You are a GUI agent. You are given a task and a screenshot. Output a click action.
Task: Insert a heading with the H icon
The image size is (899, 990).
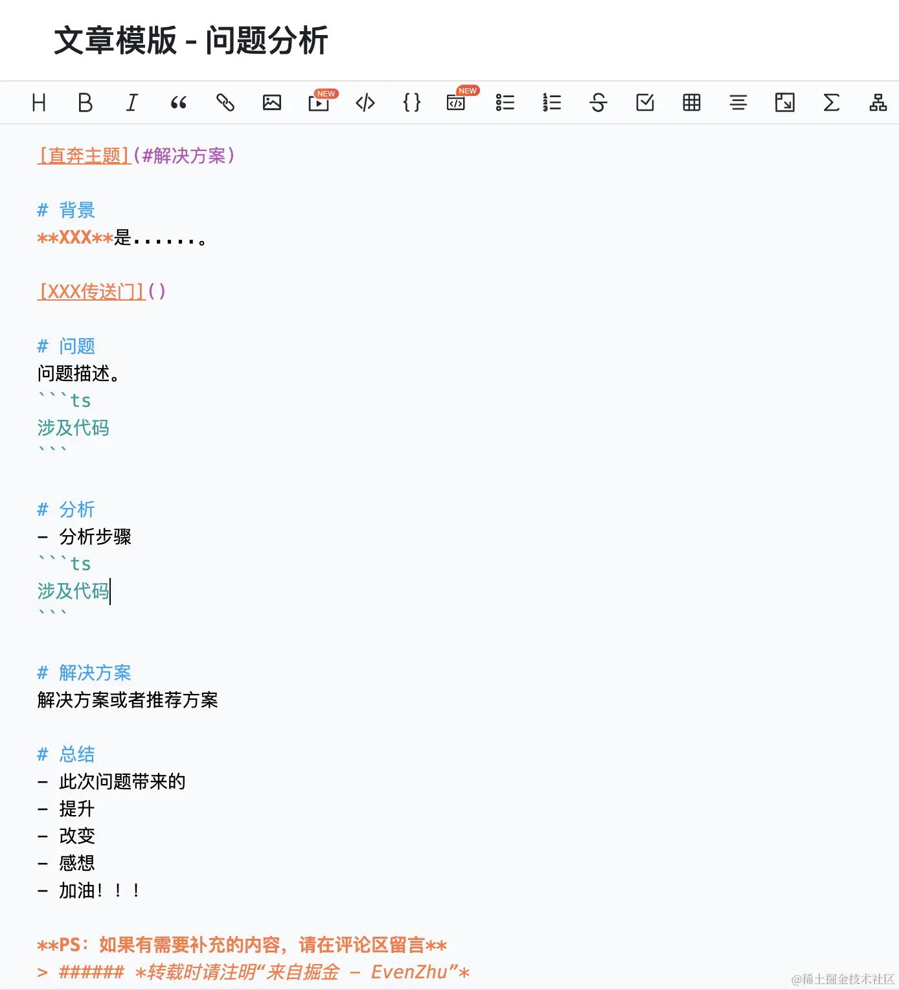[x=39, y=102]
